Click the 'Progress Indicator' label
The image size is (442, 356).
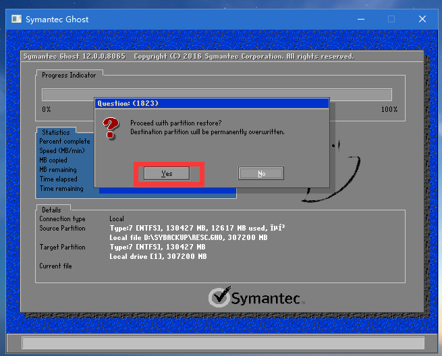pos(69,76)
